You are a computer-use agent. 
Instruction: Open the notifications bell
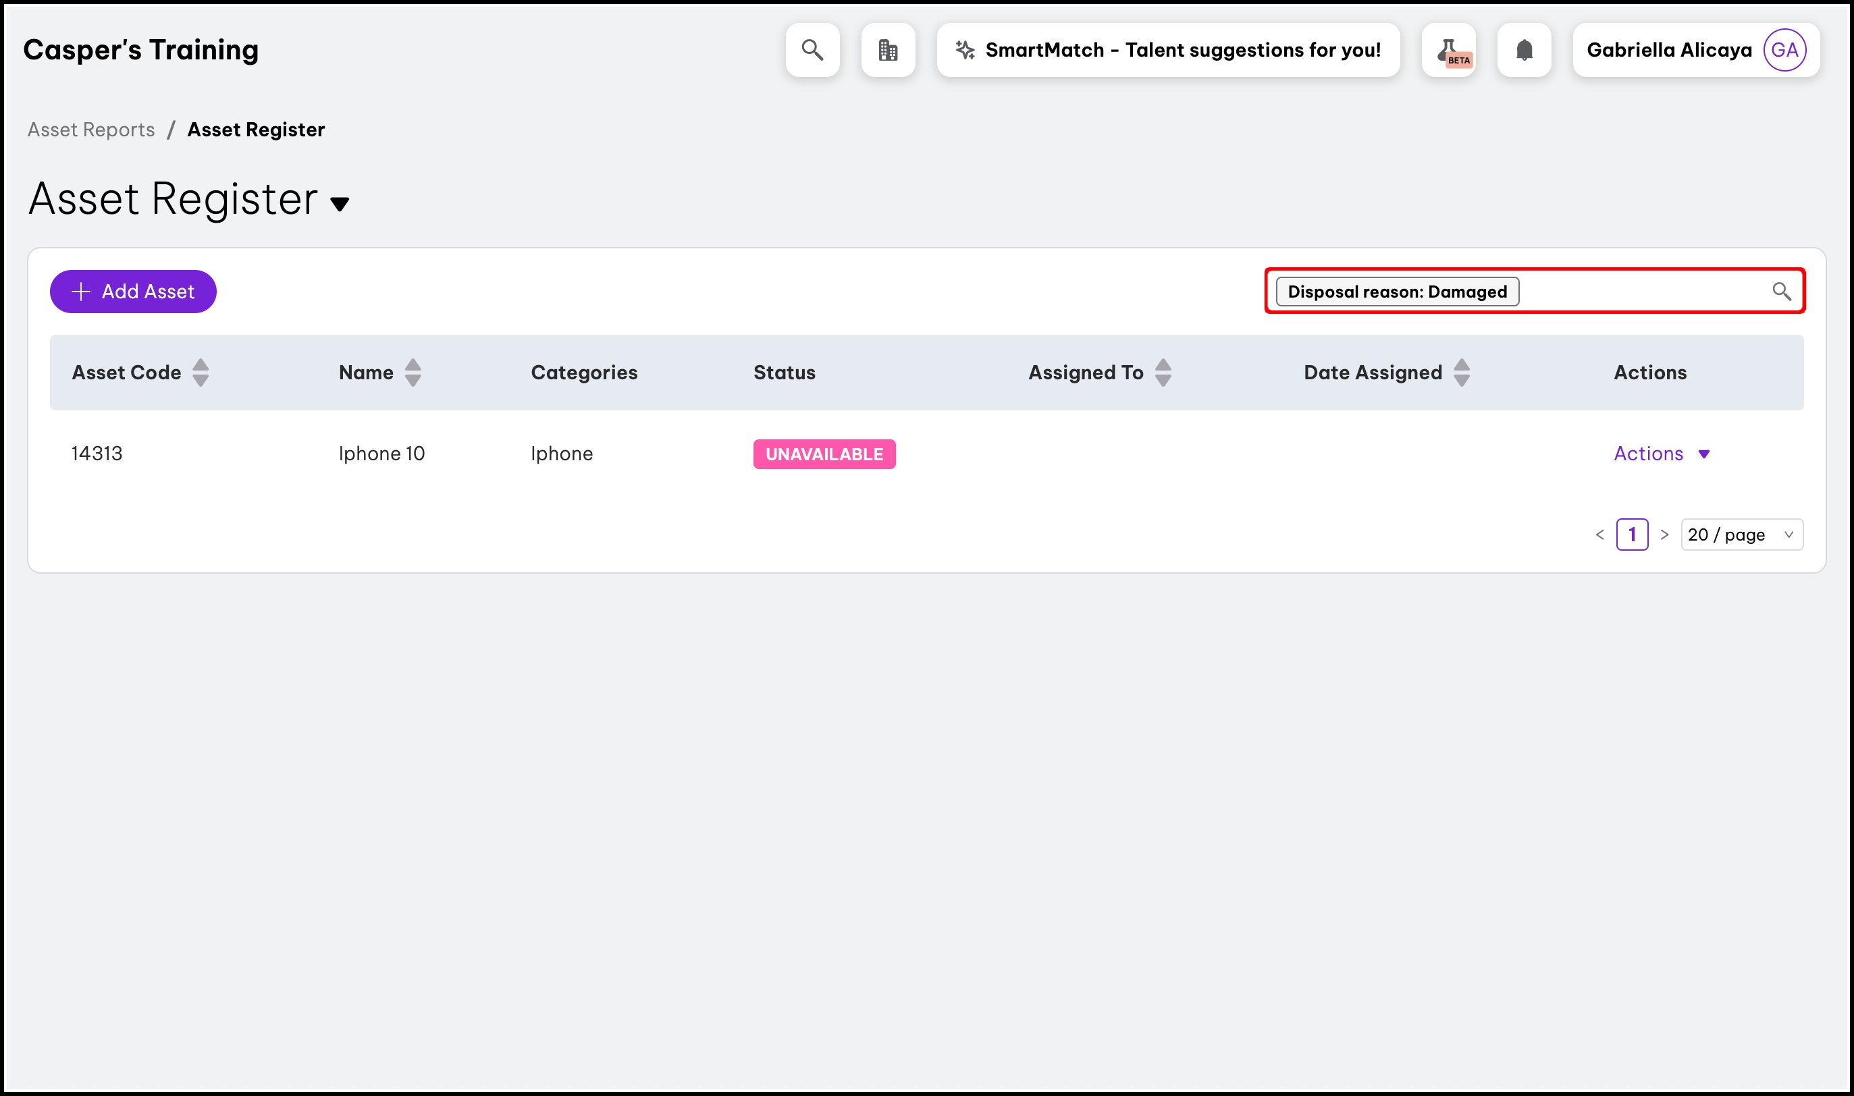tap(1524, 50)
